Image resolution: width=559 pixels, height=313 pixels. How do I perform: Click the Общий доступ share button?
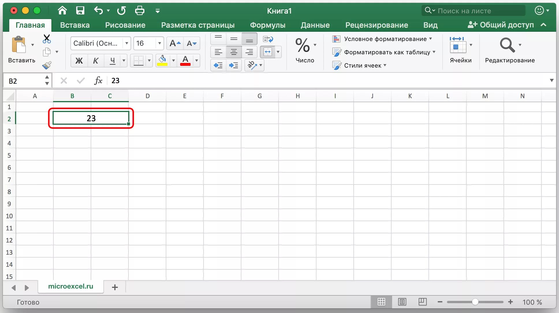pyautogui.click(x=501, y=25)
